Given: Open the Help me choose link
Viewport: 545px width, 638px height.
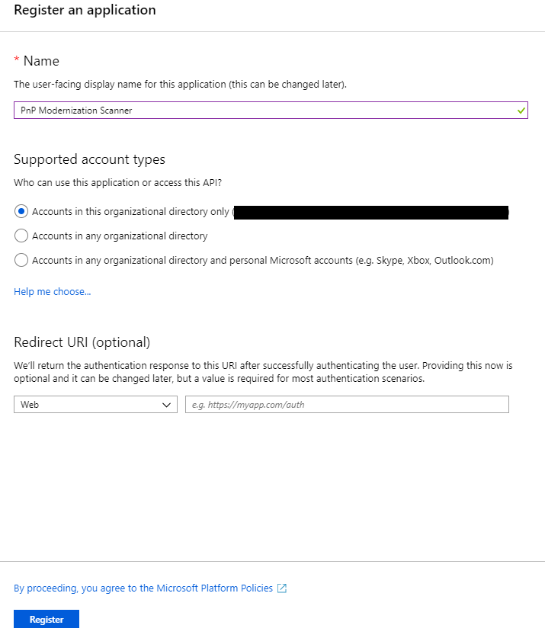Looking at the screenshot, I should point(52,291).
